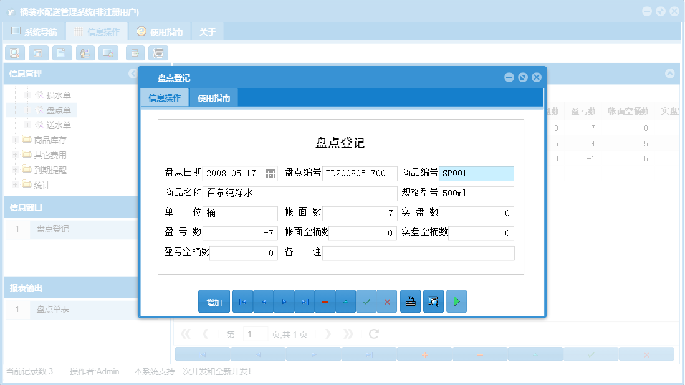Jump to first record with navigation icon
The width and height of the screenshot is (685, 385).
click(x=242, y=301)
